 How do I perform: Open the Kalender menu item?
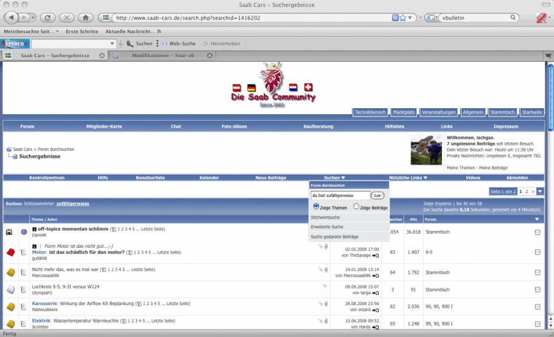tap(209, 177)
